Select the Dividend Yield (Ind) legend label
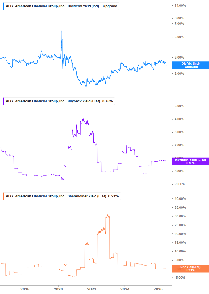 click(83, 6)
